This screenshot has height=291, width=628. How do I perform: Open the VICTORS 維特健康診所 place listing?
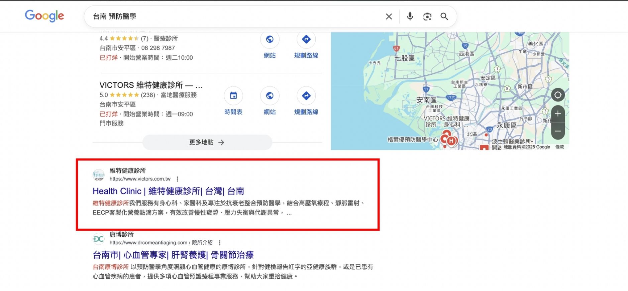point(151,85)
